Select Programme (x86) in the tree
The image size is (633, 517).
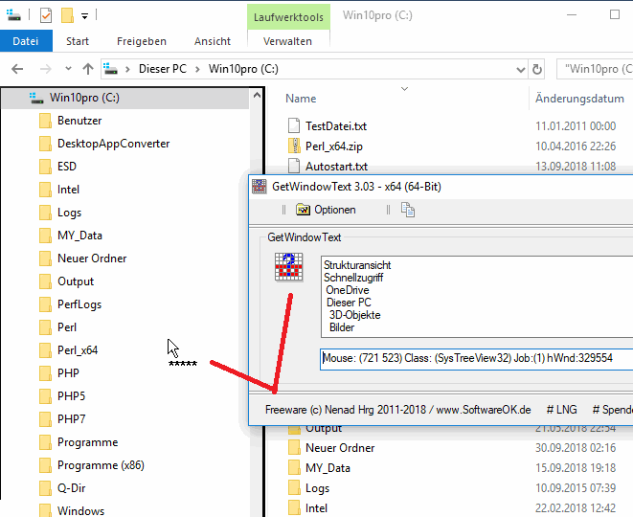[x=101, y=465]
